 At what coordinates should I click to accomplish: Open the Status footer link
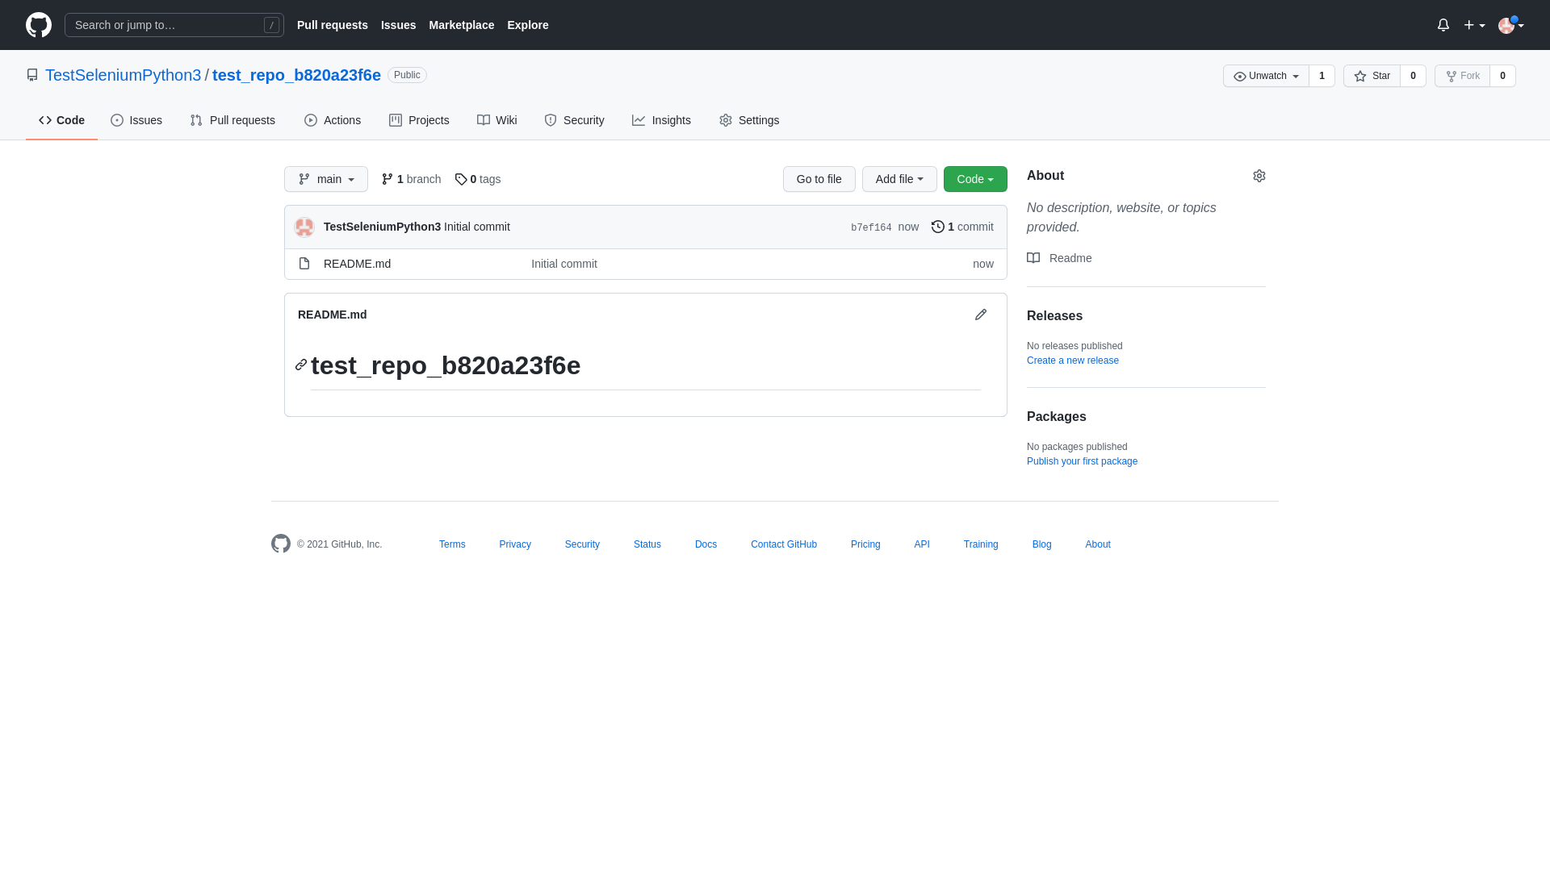point(647,544)
